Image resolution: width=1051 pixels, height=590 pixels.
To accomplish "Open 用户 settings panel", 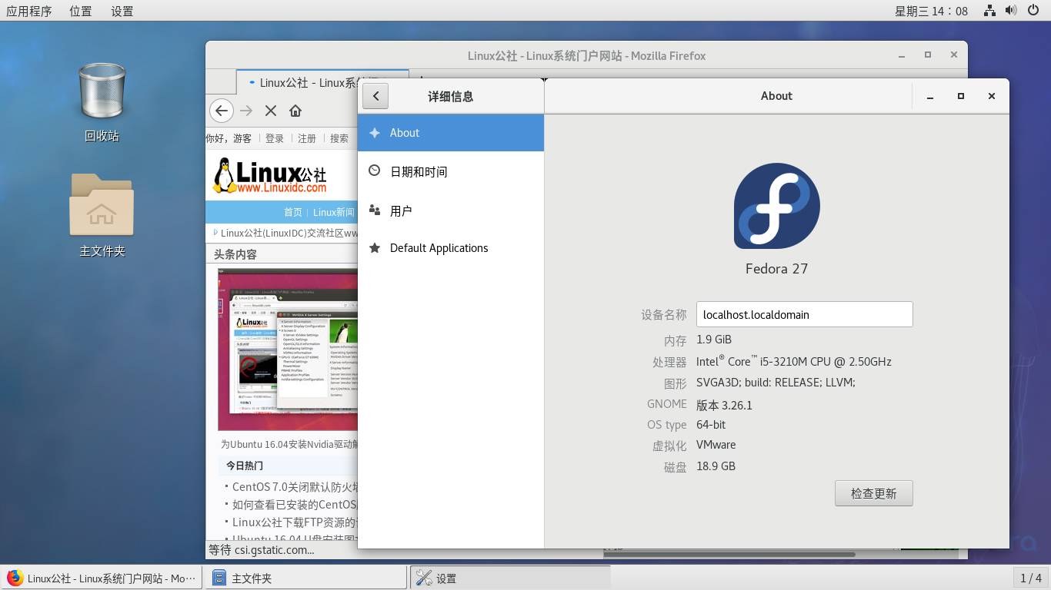I will pyautogui.click(x=451, y=210).
